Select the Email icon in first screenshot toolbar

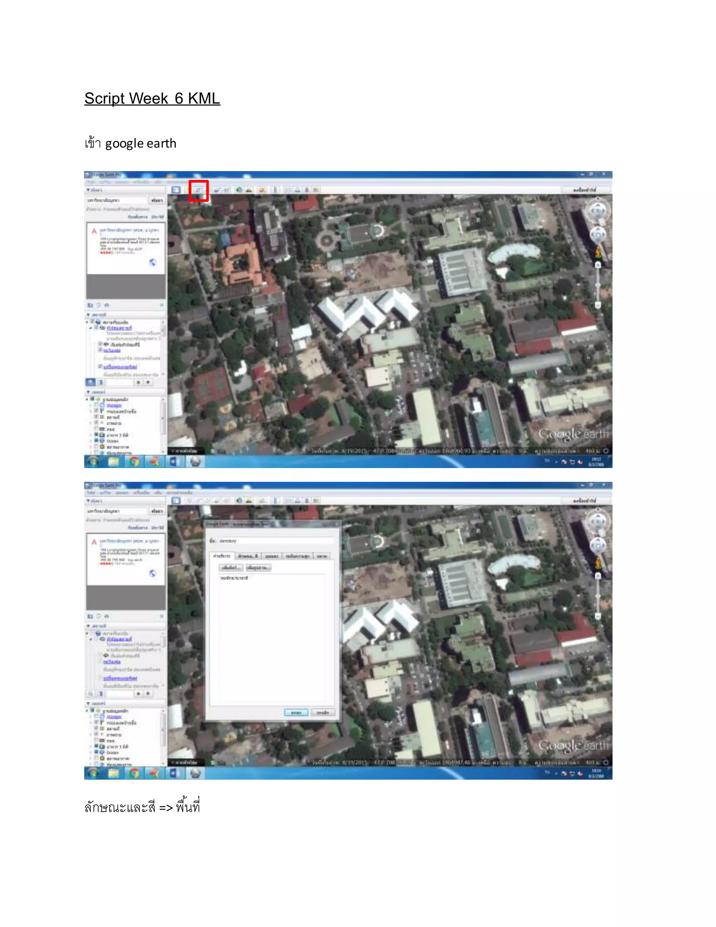pos(288,190)
